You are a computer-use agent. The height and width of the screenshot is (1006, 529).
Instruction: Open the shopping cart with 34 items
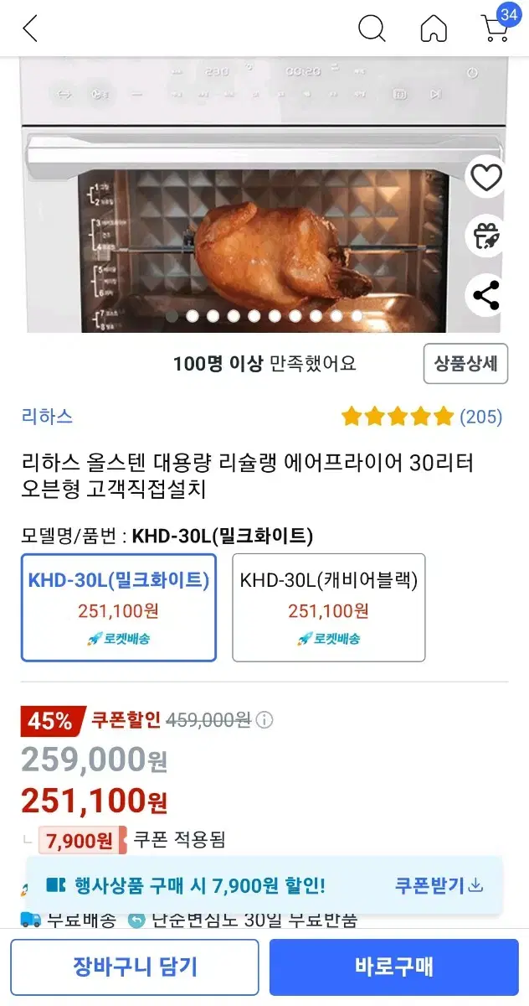click(499, 25)
